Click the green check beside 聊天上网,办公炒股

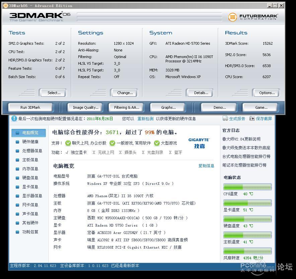[x=68, y=143]
